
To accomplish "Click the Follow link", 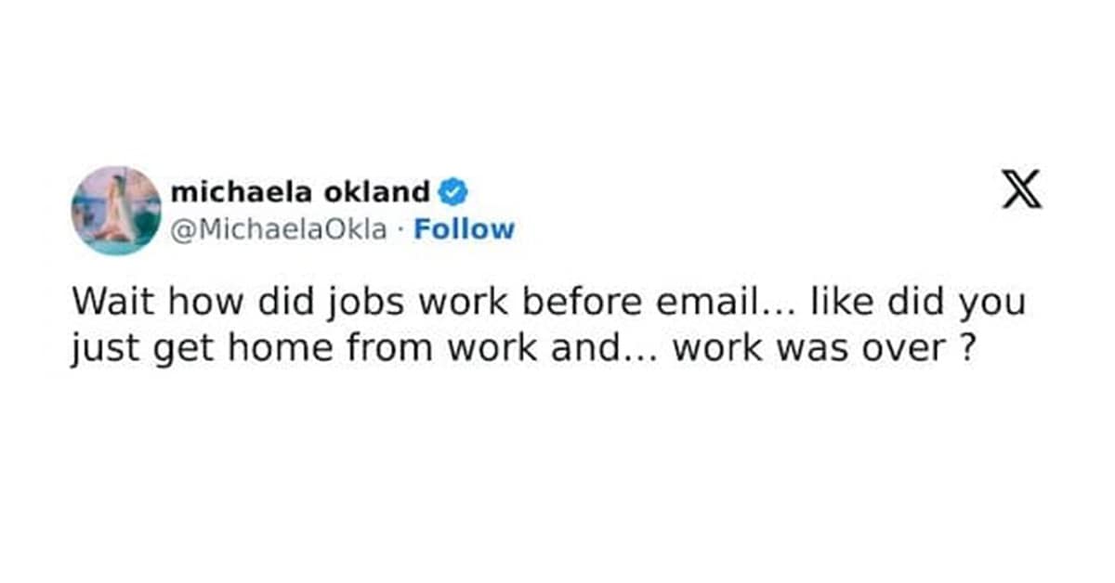I will coord(464,229).
